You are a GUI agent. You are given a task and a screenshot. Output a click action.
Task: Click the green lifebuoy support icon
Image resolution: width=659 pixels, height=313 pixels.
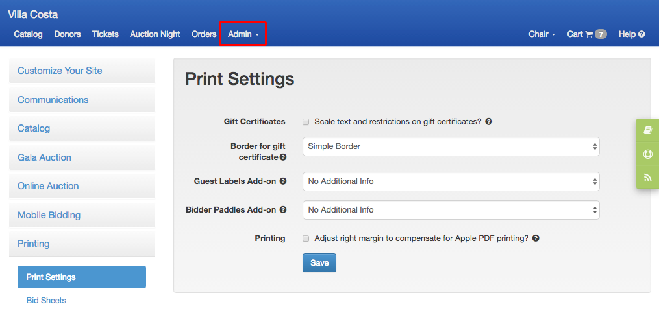[x=648, y=154]
